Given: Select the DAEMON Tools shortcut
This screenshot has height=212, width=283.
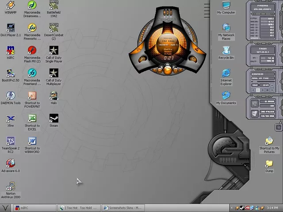Looking at the screenshot, I should click(x=10, y=96).
